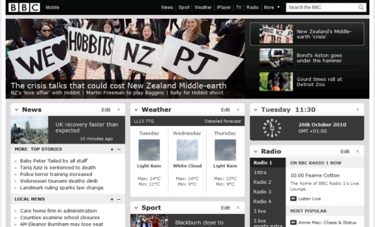Viewport: 375px width, 227px height.
Task: Collapse the Weather widget triangle
Action: pyautogui.click(x=136, y=110)
